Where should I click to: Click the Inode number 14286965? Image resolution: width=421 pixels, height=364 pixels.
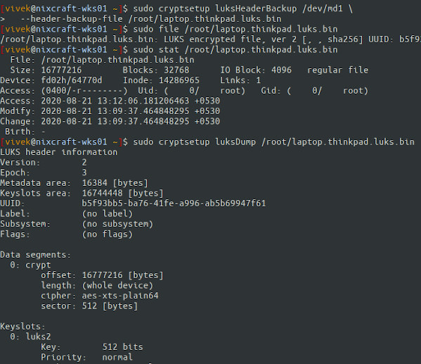(x=179, y=80)
